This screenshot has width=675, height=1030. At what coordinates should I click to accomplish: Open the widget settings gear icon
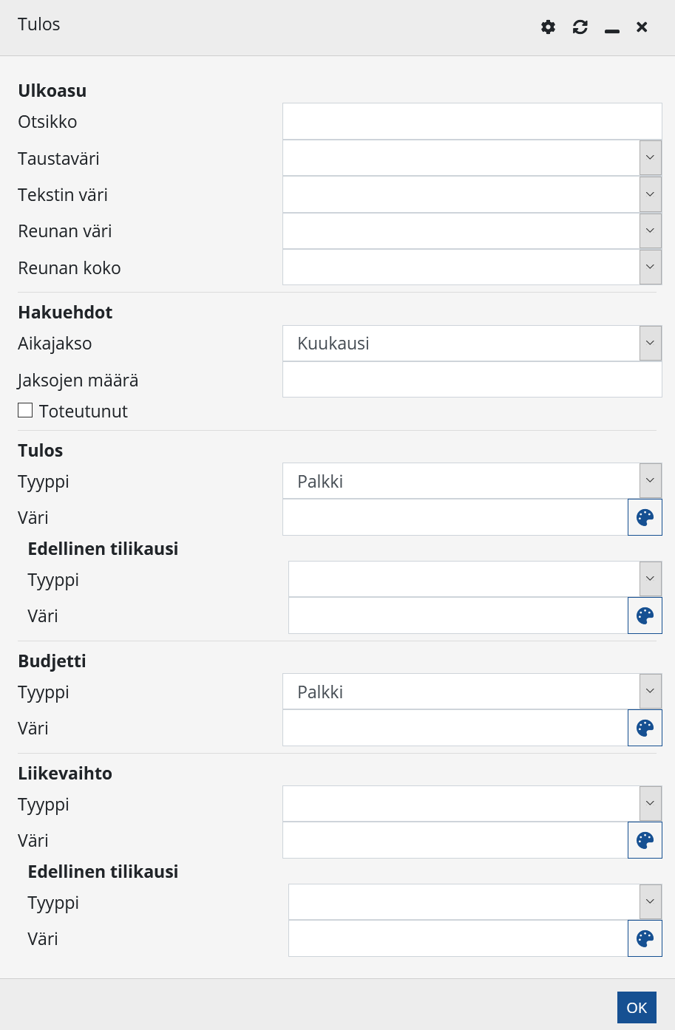pyautogui.click(x=548, y=27)
